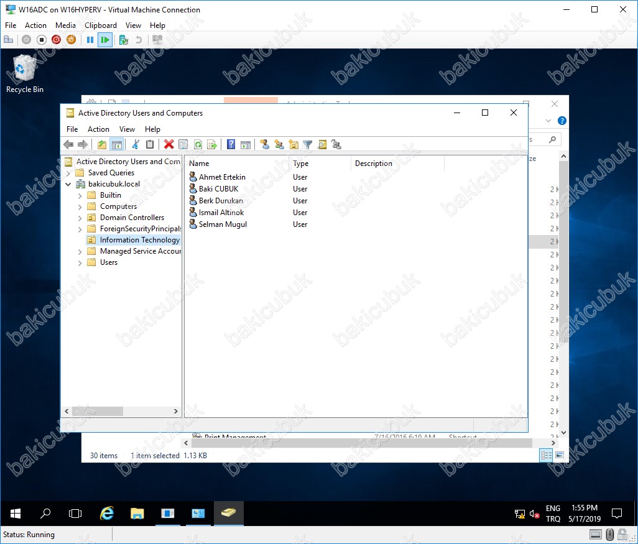The height and width of the screenshot is (544, 638).
Task: Click the orange Shut Down VM icon
Action: tap(72, 40)
